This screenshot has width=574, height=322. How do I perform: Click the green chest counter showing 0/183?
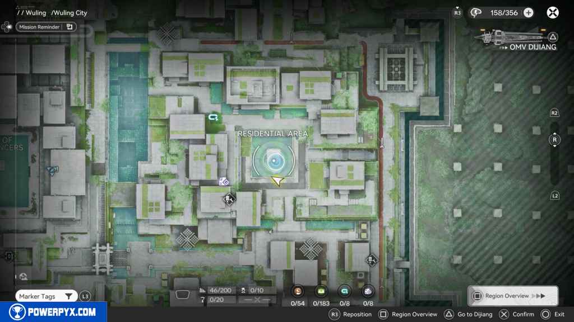click(x=321, y=291)
